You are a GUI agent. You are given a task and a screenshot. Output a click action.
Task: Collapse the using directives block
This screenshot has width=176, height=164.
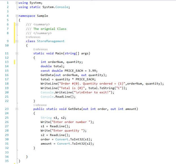[17, 3]
